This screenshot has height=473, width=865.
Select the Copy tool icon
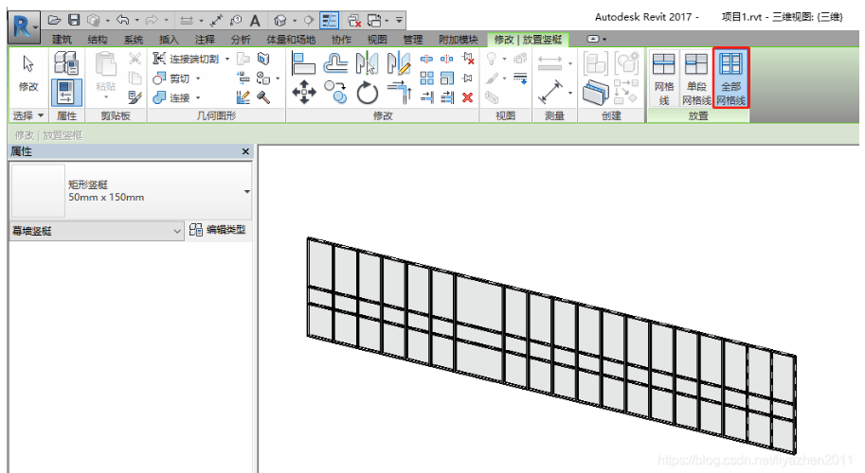click(335, 92)
